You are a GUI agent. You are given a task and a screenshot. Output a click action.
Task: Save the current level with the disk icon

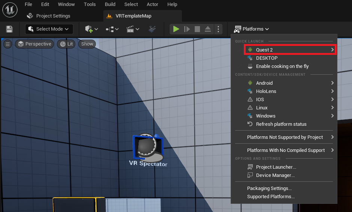pos(9,29)
